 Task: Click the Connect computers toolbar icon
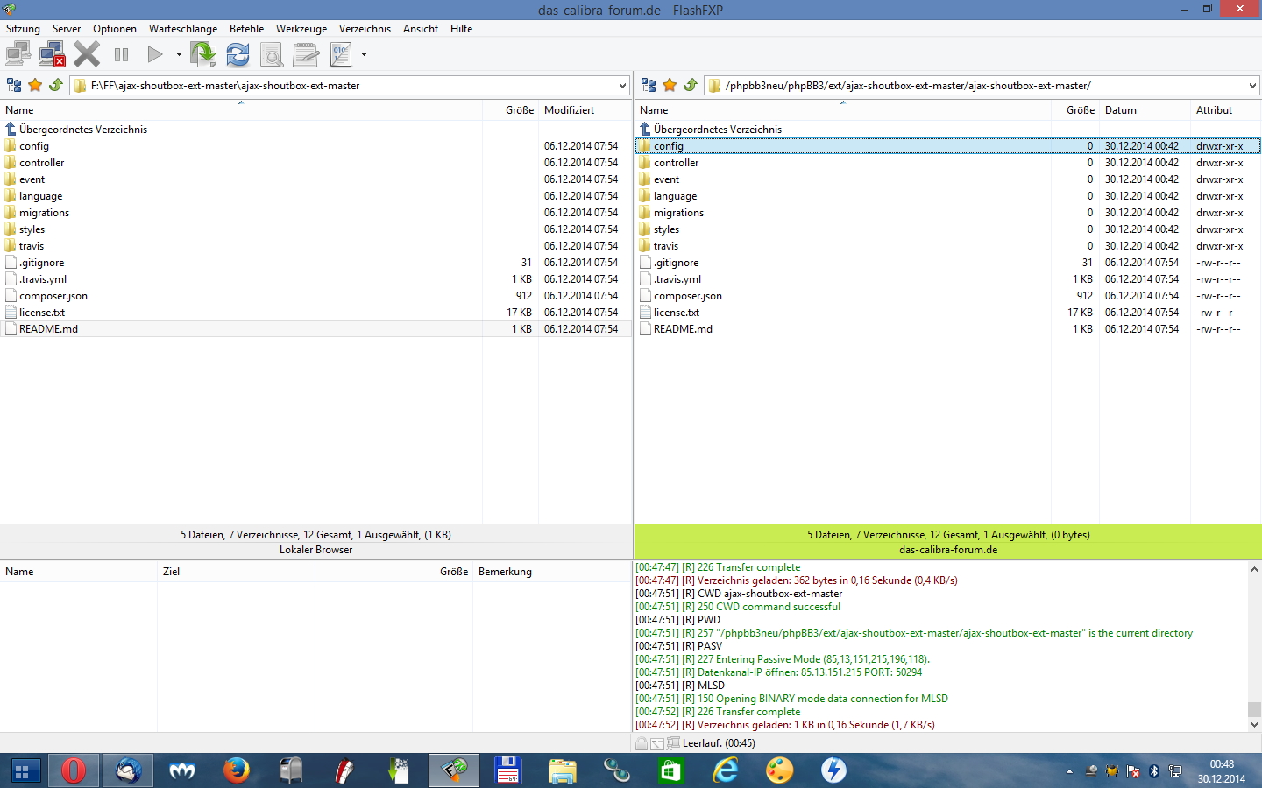[18, 54]
